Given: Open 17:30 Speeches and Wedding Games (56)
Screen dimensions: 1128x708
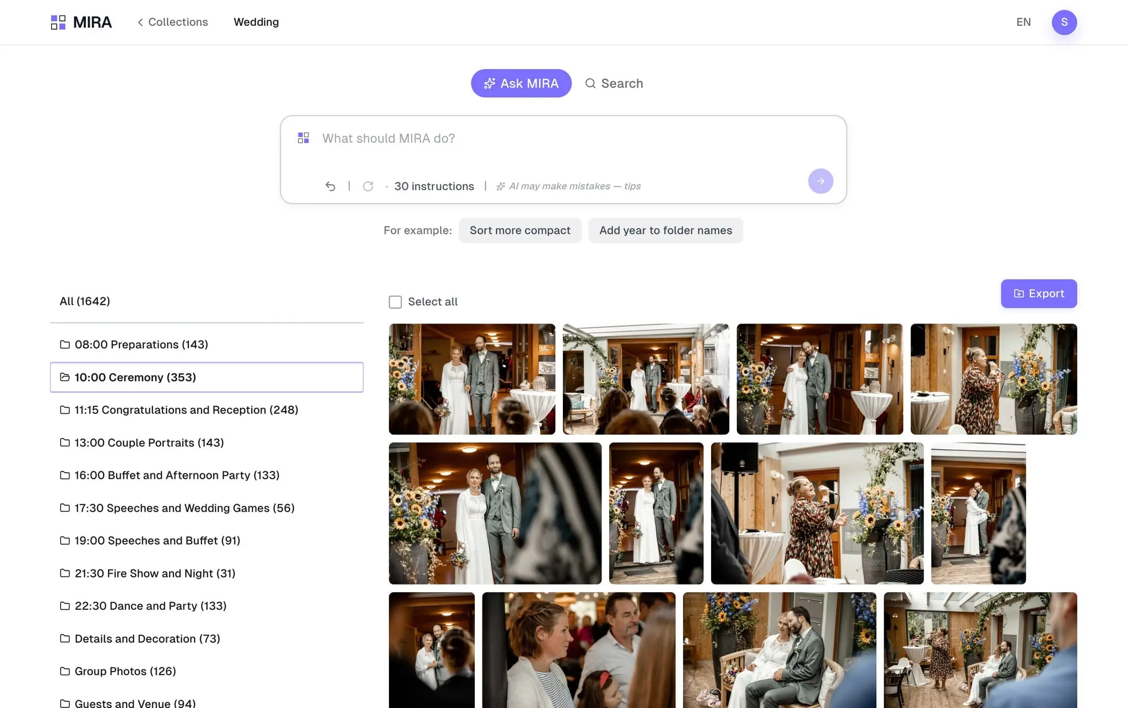Looking at the screenshot, I should point(207,508).
